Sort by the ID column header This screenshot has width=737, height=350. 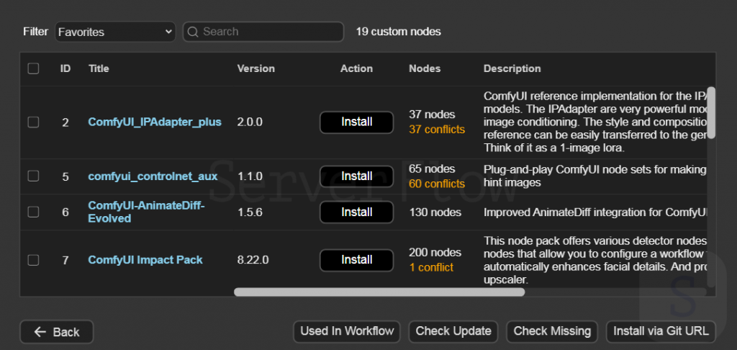[x=65, y=68]
